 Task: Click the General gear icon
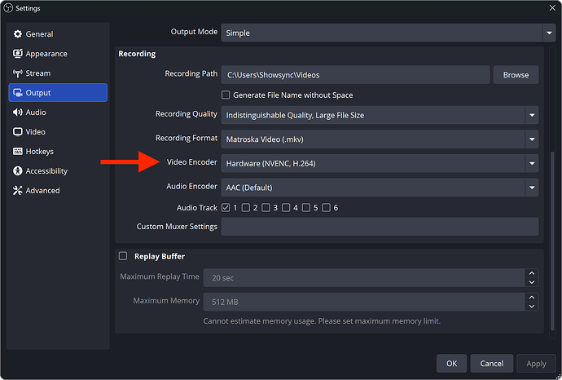18,34
